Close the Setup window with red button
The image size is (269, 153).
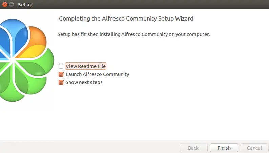(5, 4)
